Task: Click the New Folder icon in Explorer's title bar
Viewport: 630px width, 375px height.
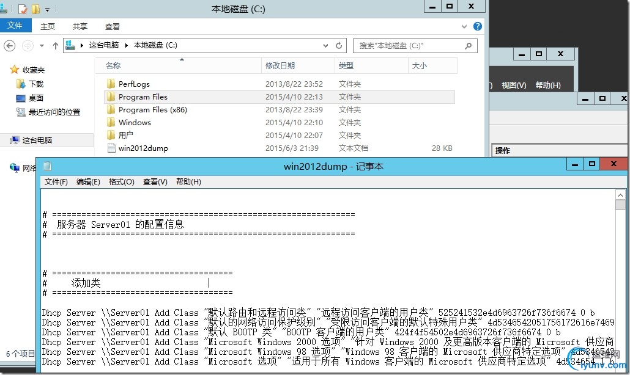Action: pyautogui.click(x=35, y=9)
